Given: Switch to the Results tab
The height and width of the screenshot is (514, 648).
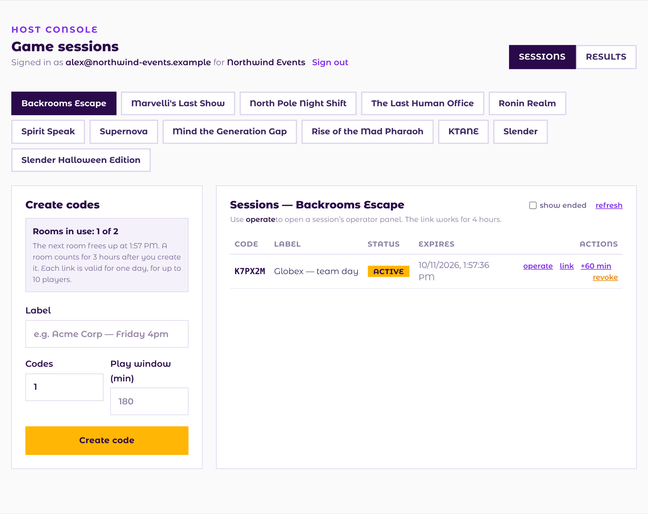Looking at the screenshot, I should (606, 57).
